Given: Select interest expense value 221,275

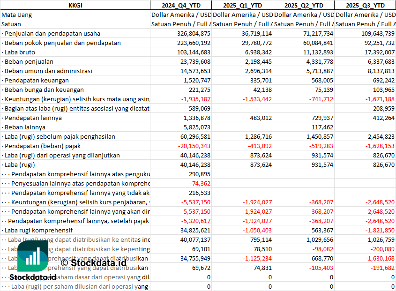Looking at the screenshot, I should [x=200, y=90].
